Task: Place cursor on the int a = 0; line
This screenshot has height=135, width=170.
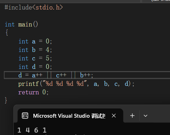Action: [35, 41]
